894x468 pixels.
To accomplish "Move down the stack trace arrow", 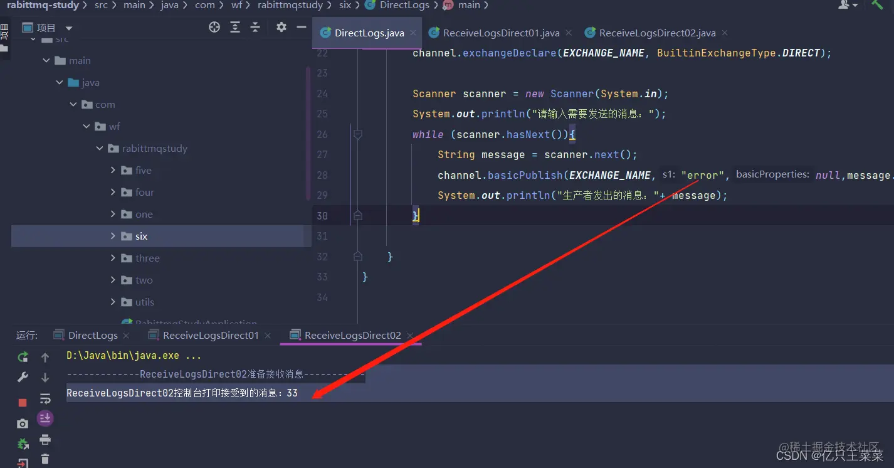I will tap(45, 378).
